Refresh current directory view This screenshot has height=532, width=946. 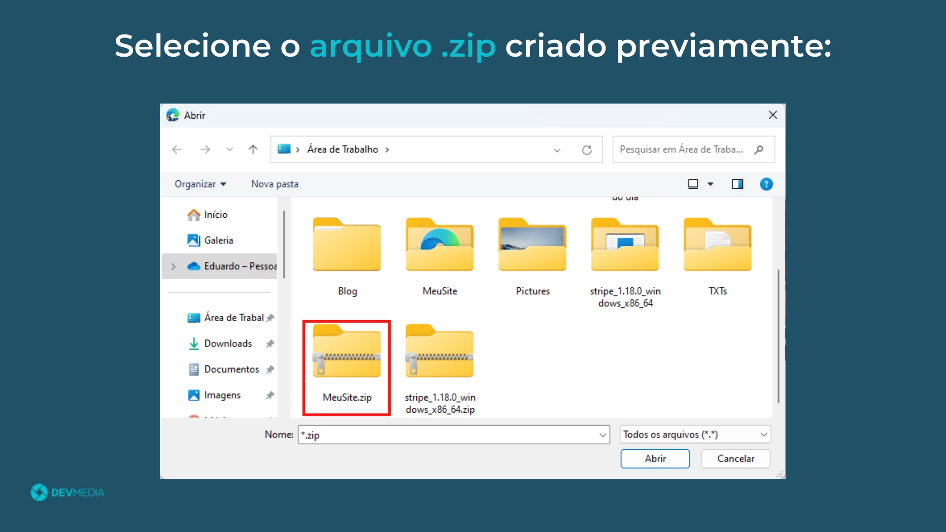586,149
